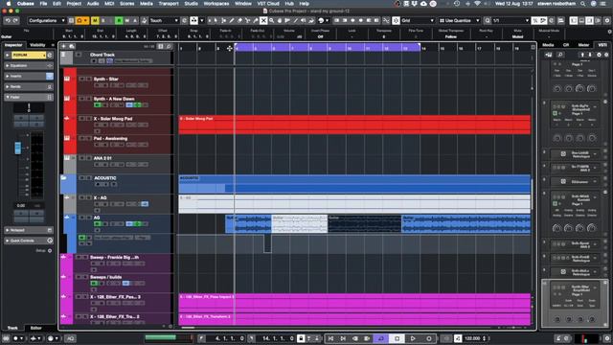Expand the Notepad section in Inspector

point(29,230)
